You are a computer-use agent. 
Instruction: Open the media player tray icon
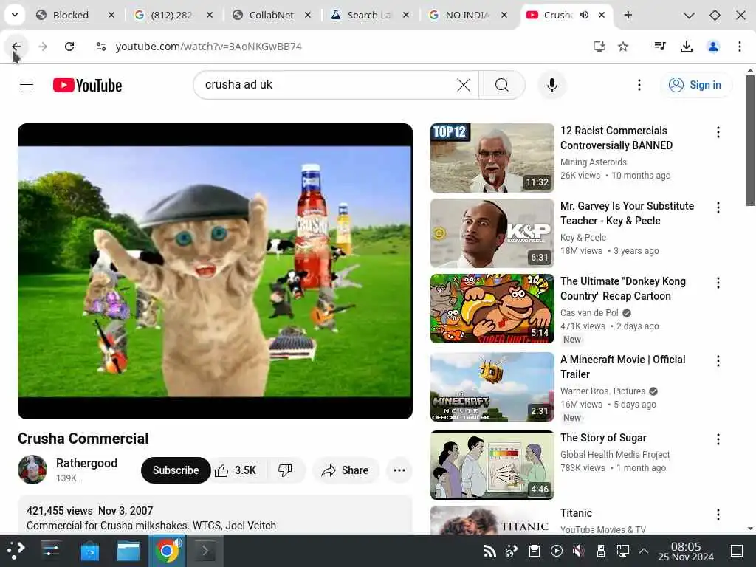pos(557,551)
